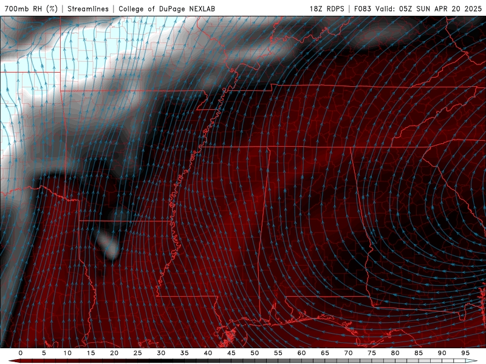486x364 pixels.
Task: Select the "45" color scale label
Action: [x=231, y=353]
